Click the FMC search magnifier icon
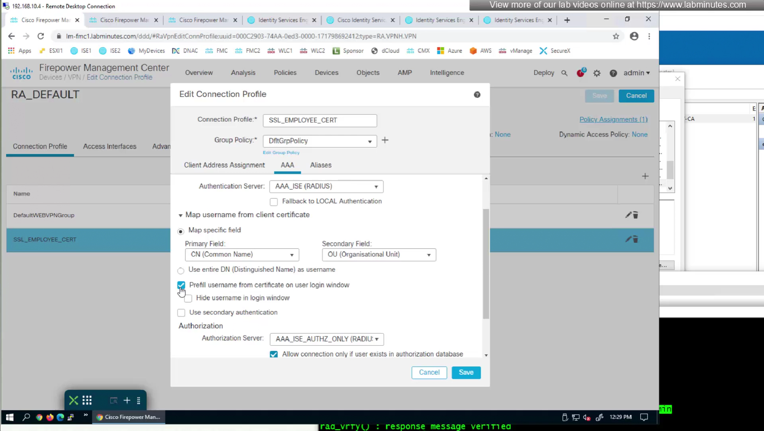 [x=564, y=73]
